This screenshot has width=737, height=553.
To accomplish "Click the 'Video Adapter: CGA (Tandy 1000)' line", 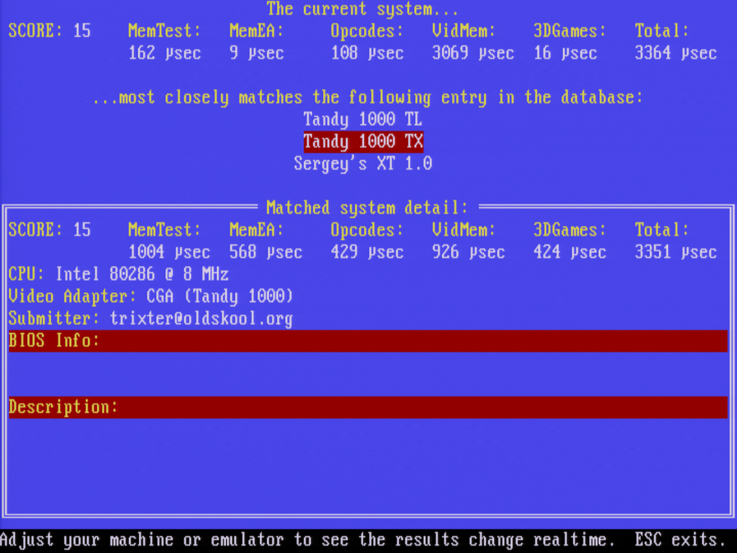I will click(x=151, y=296).
